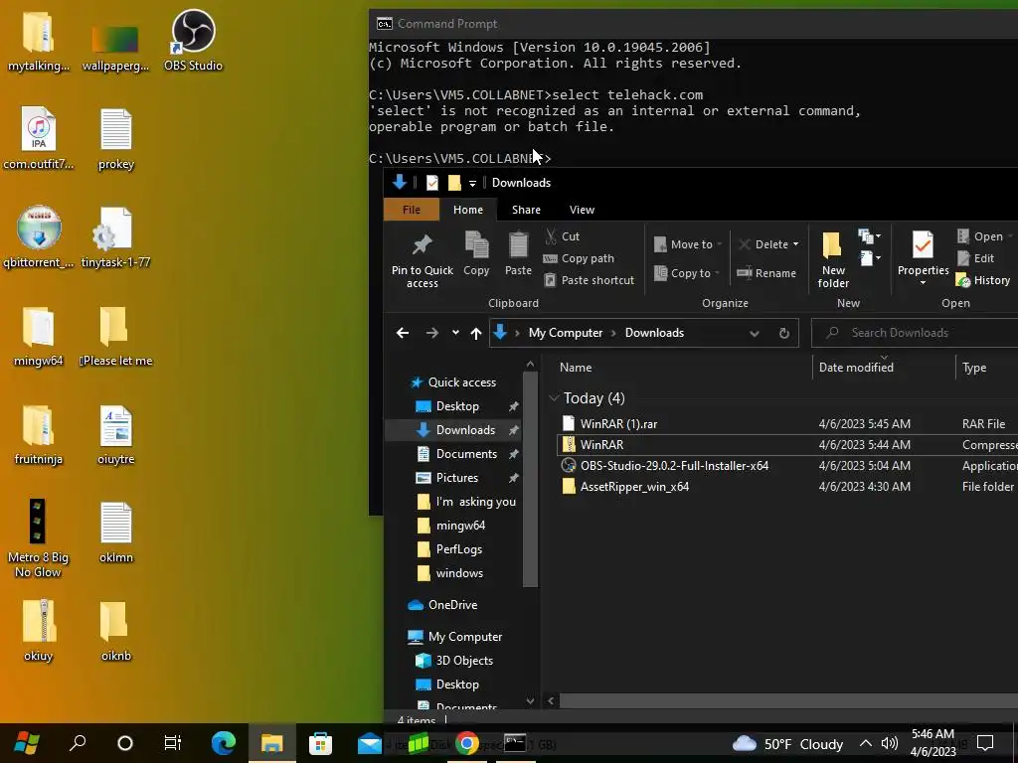Select the fruitninja desktop folder

[x=39, y=433]
